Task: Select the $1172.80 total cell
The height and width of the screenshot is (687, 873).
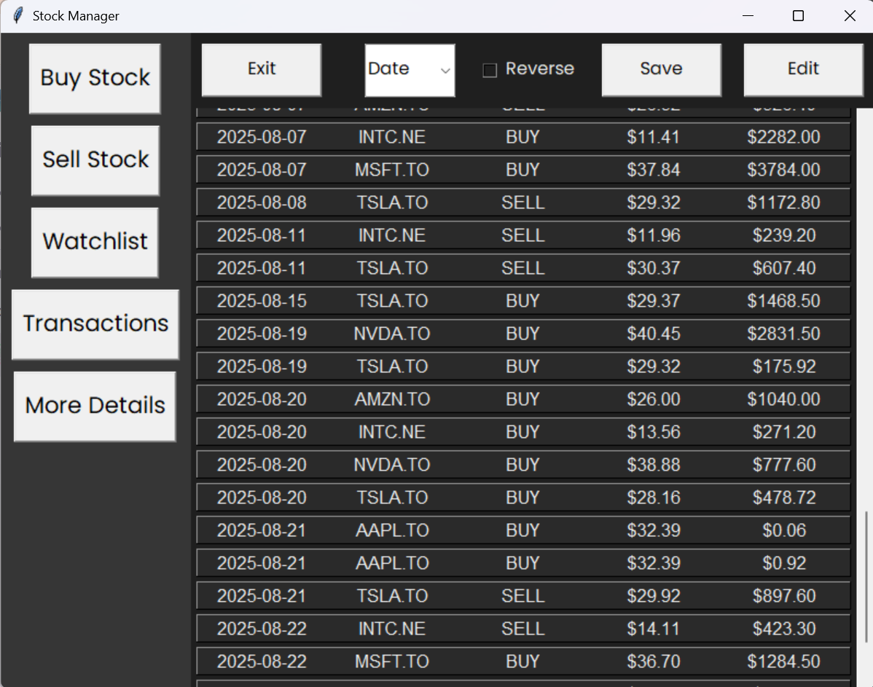Action: (x=784, y=203)
